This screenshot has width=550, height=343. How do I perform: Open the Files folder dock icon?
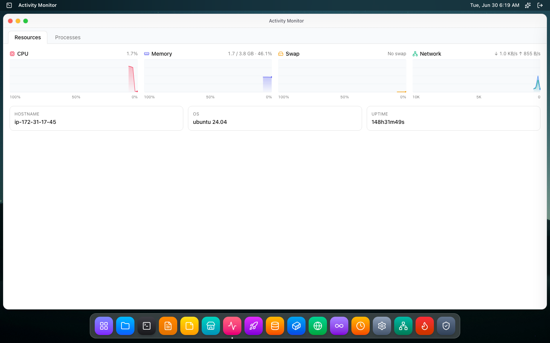click(125, 326)
